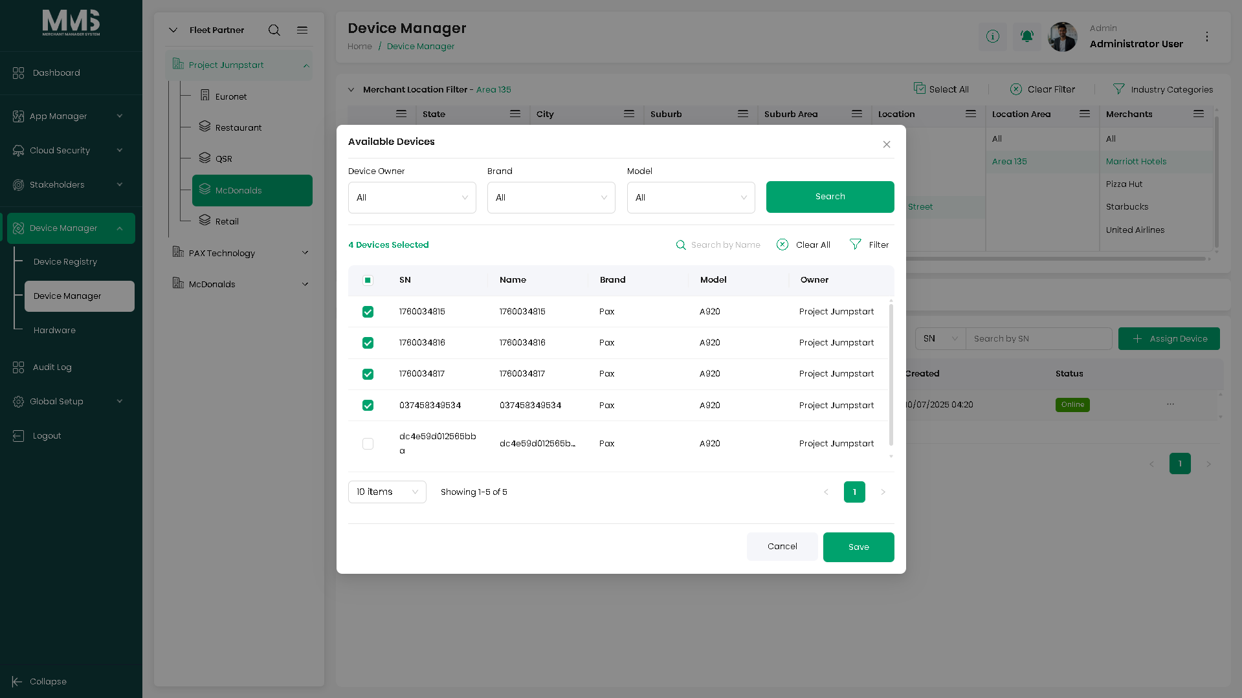Go to Home breadcrumb link
This screenshot has height=698, width=1242.
[x=360, y=47]
